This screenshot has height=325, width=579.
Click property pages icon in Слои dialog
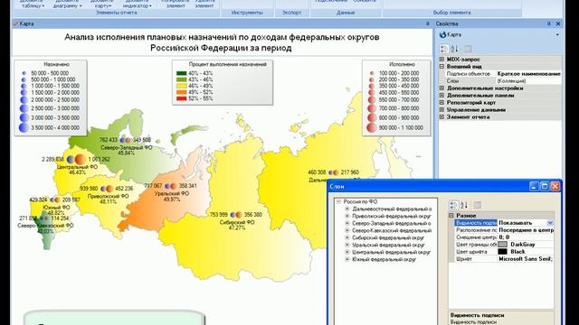(x=477, y=205)
